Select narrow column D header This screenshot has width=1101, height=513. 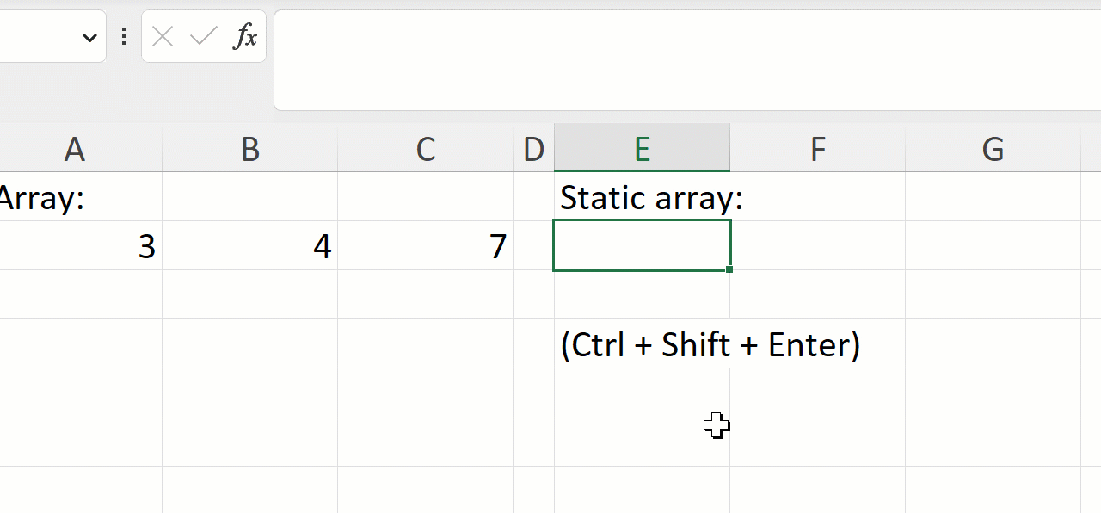533,150
